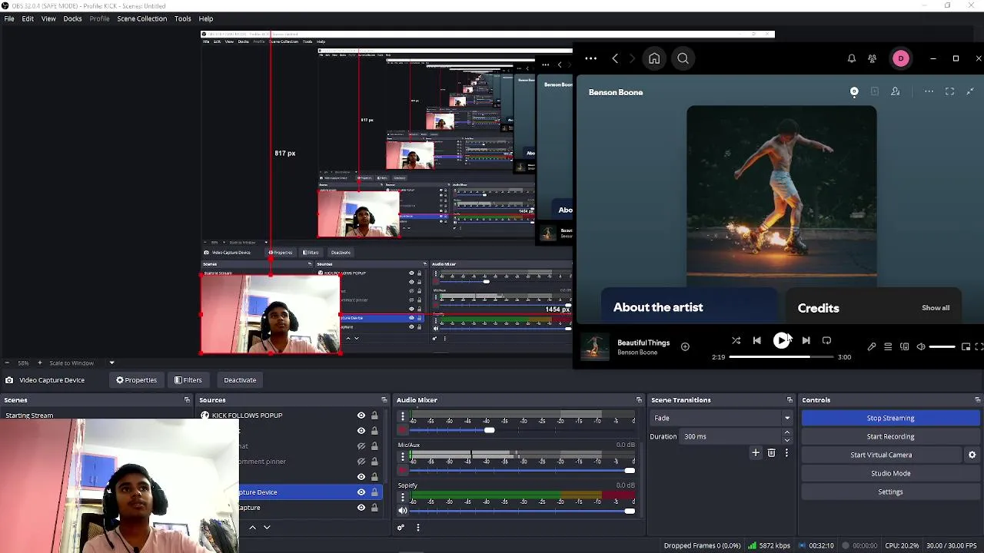Open Spotify three-dot app menu
This screenshot has width=984, height=553.
tap(590, 58)
